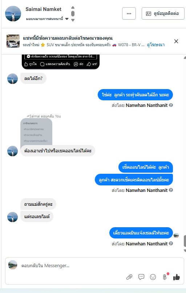This screenshot has width=186, height=293.
Task: Click Saimai Namket profile picture in header
Action: click(x=13, y=14)
